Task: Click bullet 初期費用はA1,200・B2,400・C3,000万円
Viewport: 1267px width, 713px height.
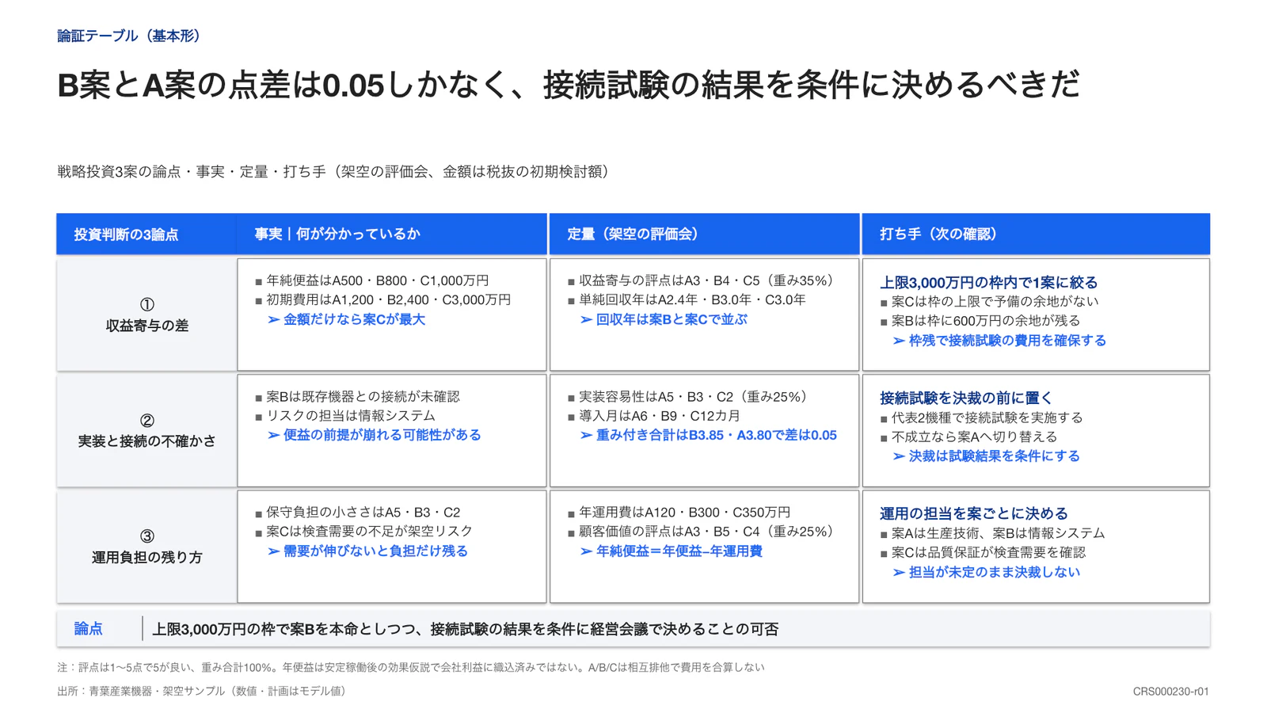Action: tap(383, 299)
